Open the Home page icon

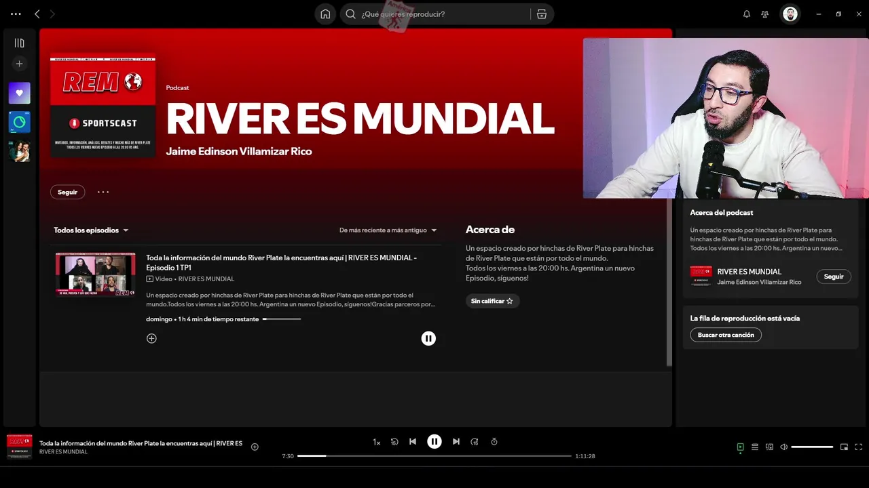tap(325, 14)
